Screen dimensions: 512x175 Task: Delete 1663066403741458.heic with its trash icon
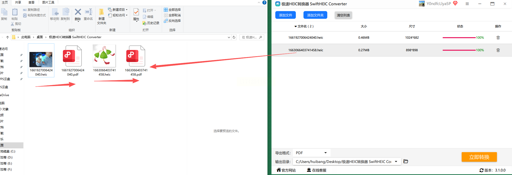click(x=498, y=50)
